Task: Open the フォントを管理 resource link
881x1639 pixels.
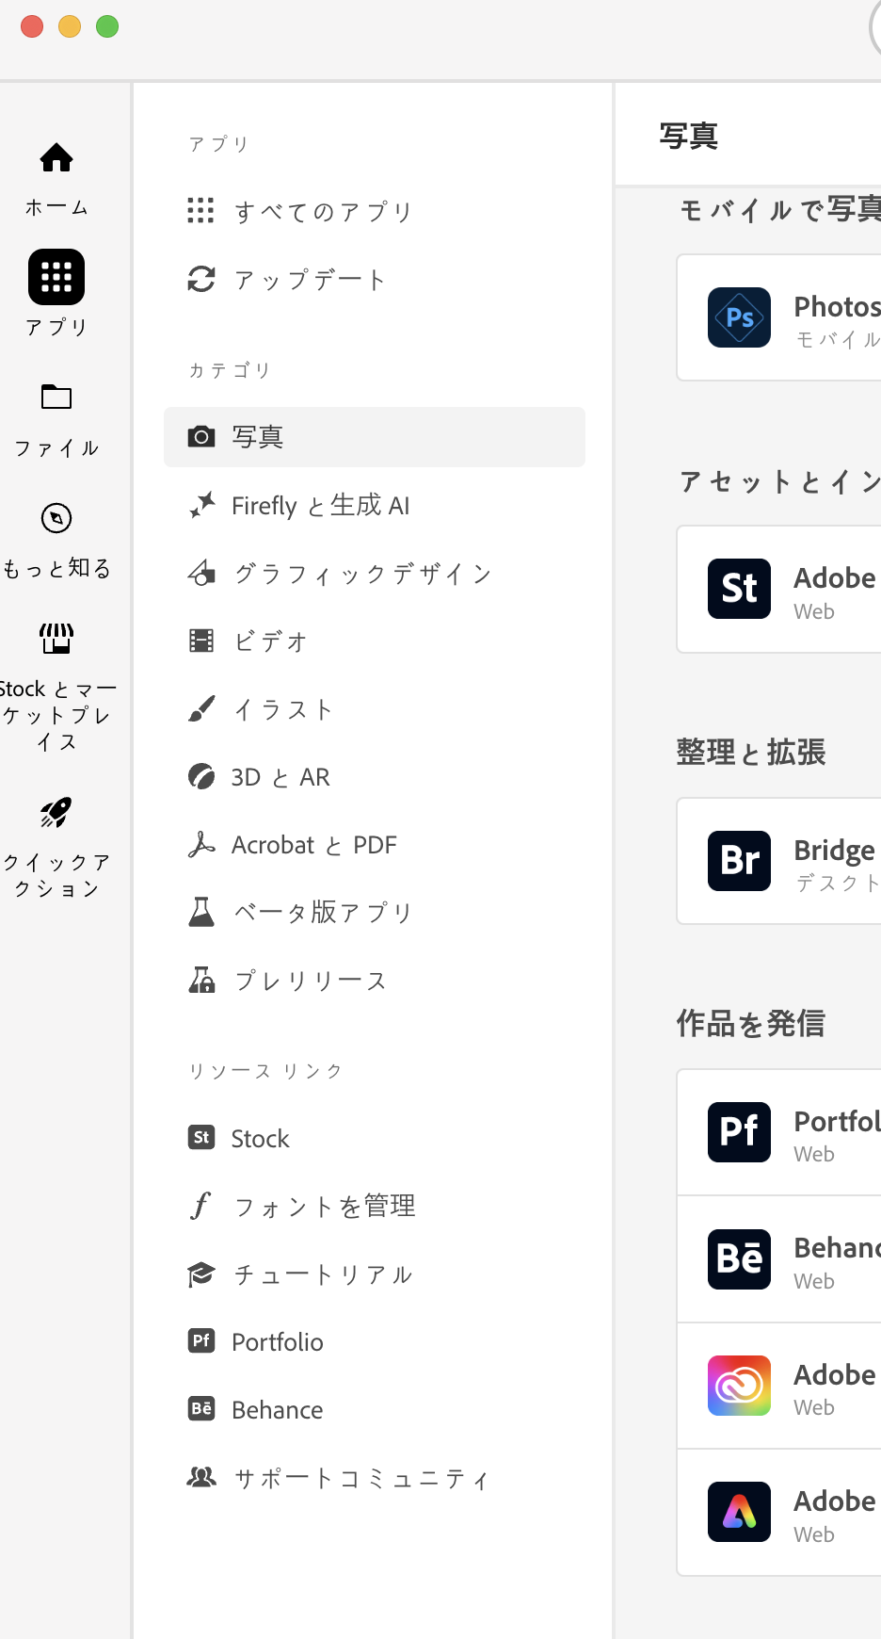Action: tap(324, 1207)
